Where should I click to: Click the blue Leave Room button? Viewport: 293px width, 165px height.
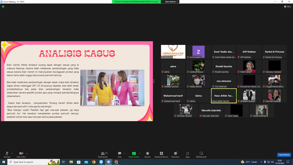(284, 155)
